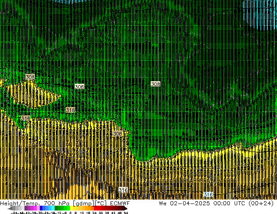Click the bright red swatch above 24
Image resolution: width=277 pixels, height=214 pixels.
[x=95, y=208]
